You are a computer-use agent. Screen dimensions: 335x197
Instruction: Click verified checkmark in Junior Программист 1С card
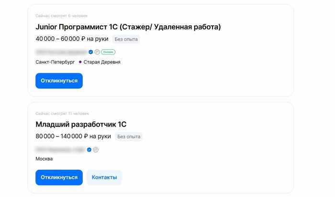[91, 52]
